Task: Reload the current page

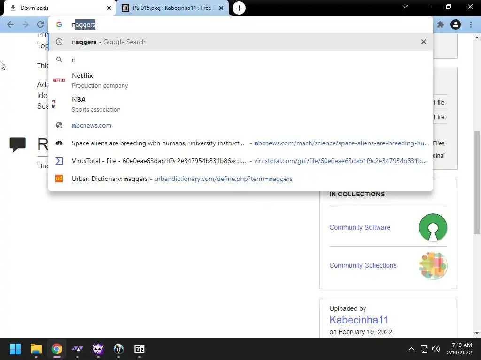Action: click(x=40, y=24)
